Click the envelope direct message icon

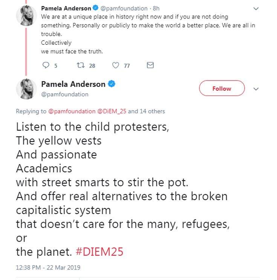pos(150,65)
